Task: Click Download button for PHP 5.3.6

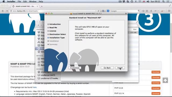Action: tap(156, 88)
